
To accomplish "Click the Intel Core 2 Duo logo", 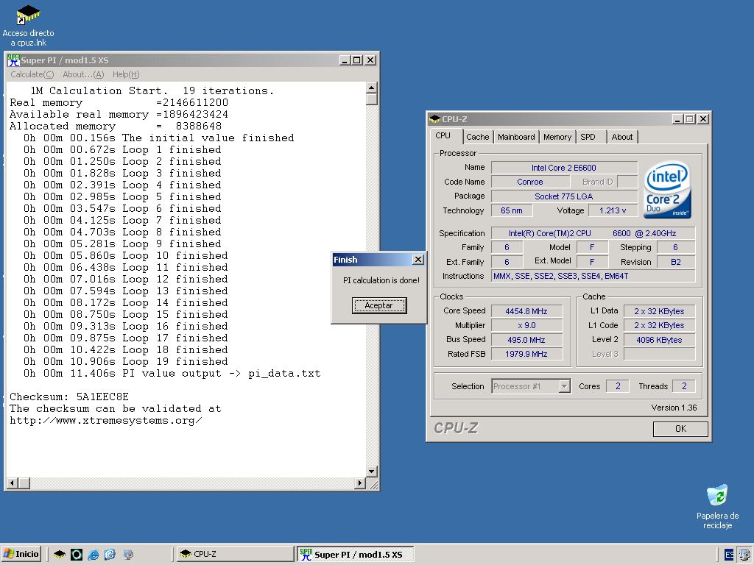I will click(x=667, y=189).
